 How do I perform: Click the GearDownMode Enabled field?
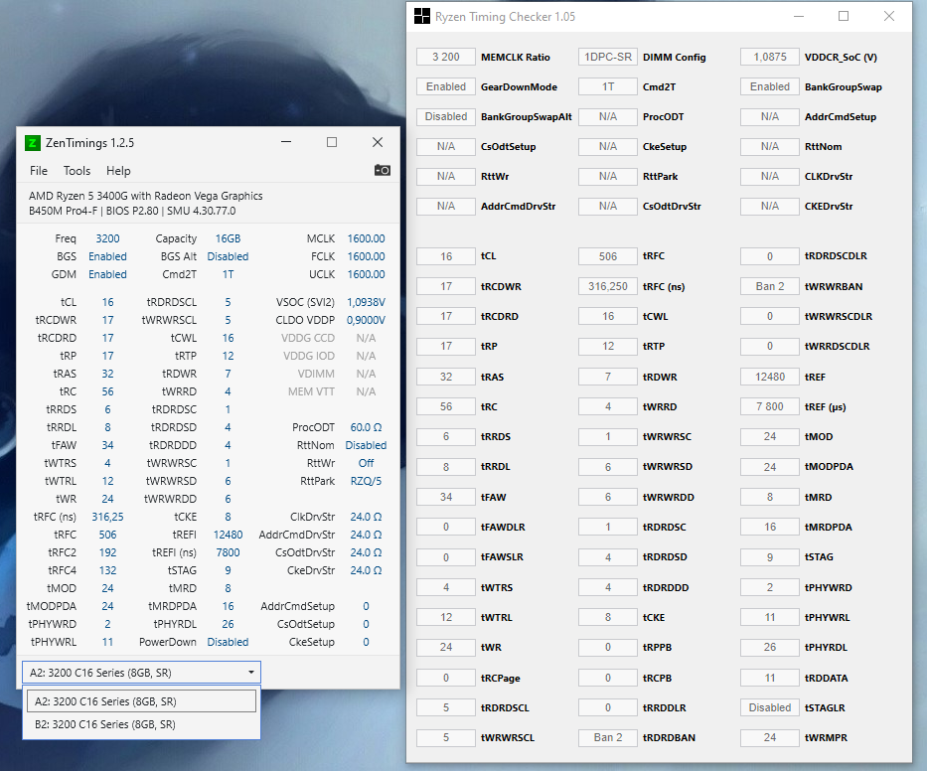click(446, 86)
